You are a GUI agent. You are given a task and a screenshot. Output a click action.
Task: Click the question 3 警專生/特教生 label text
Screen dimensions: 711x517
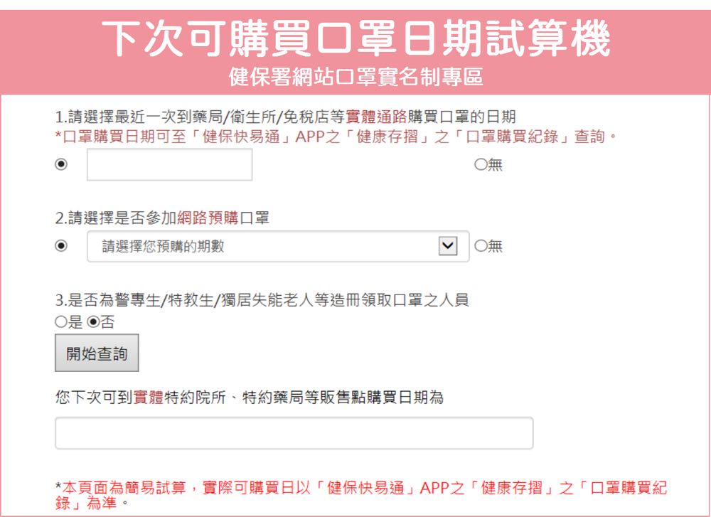(262, 300)
